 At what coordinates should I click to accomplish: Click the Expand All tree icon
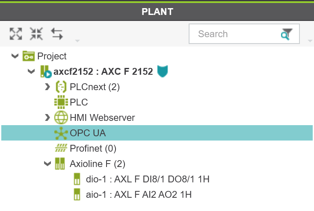point(16,34)
